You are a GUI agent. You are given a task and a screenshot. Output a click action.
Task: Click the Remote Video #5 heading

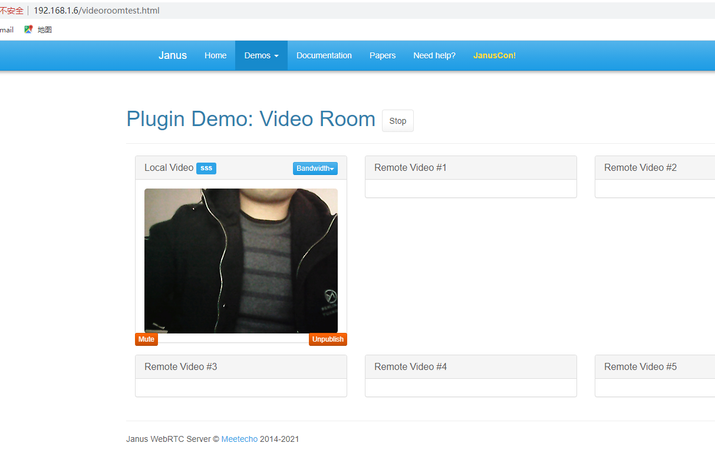click(640, 367)
